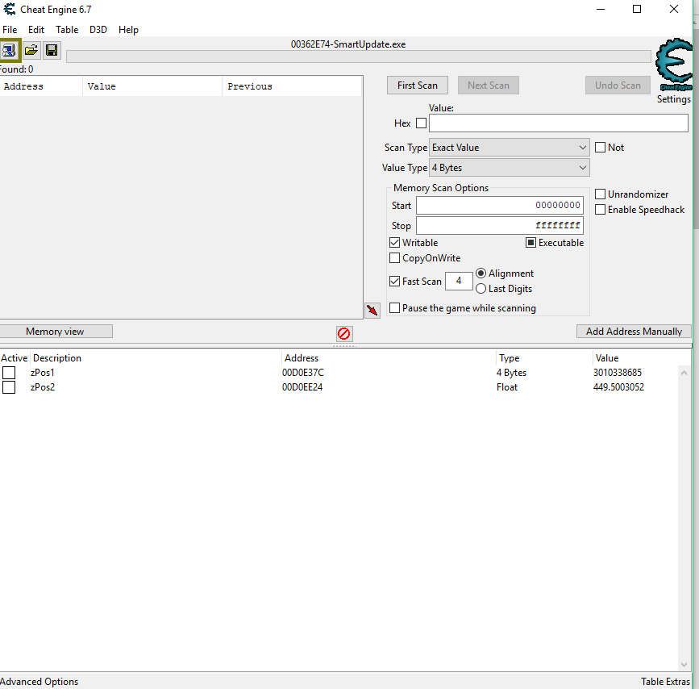Click the red clear list icon
The image size is (699, 689).
click(x=344, y=333)
